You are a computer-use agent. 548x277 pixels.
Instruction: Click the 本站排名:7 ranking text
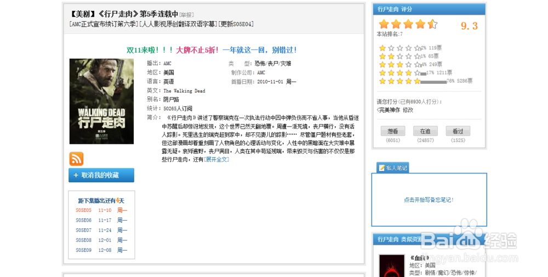(390, 34)
